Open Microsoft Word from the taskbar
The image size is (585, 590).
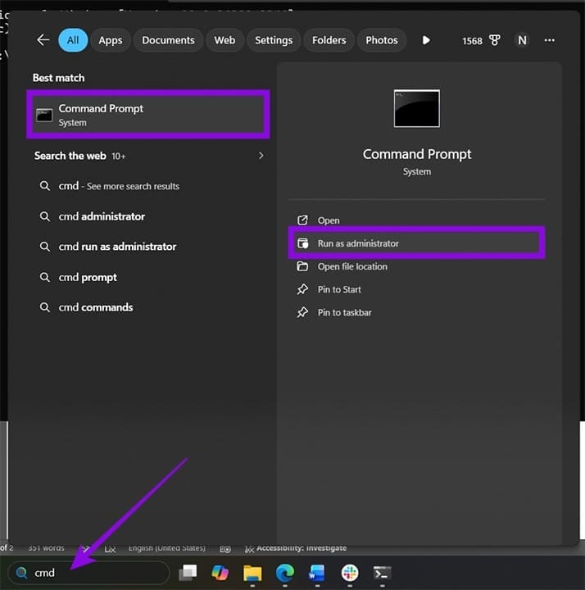click(317, 573)
